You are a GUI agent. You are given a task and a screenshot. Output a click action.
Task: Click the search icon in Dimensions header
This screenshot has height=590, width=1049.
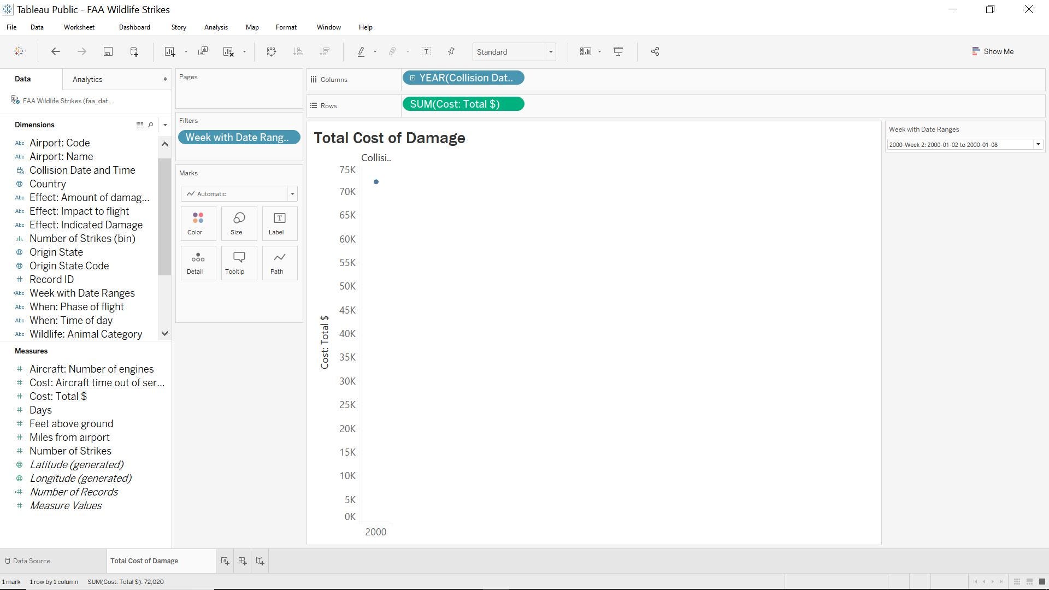(151, 125)
